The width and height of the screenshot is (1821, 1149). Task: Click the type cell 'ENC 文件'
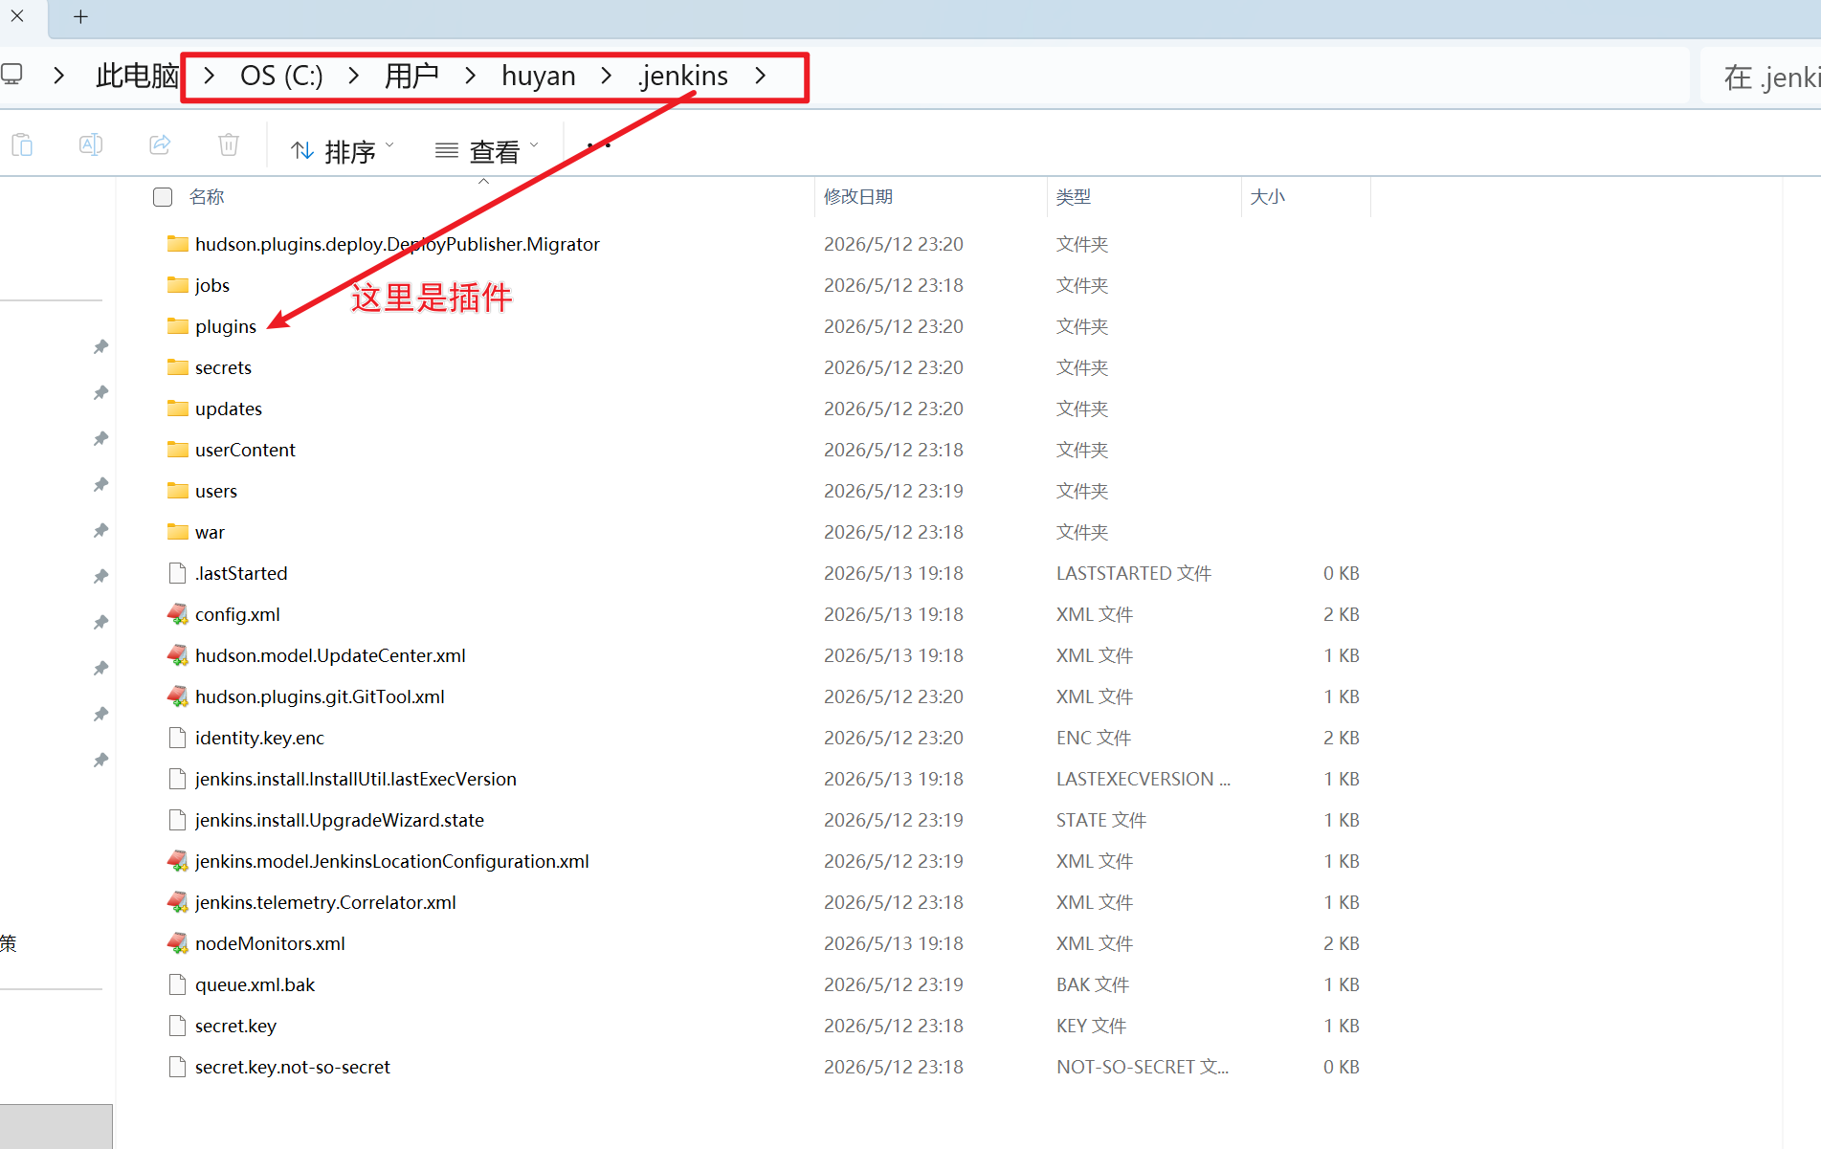pos(1094,738)
